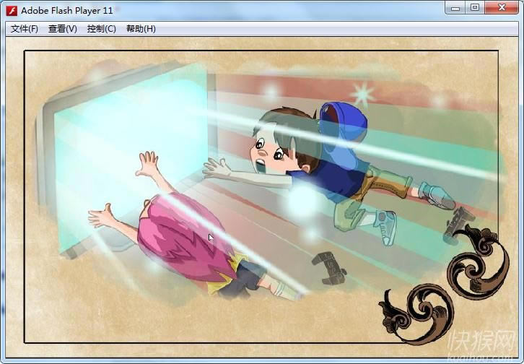Image resolution: width=524 pixels, height=364 pixels.
Task: Open the 控制(C) menu
Action: click(x=101, y=29)
